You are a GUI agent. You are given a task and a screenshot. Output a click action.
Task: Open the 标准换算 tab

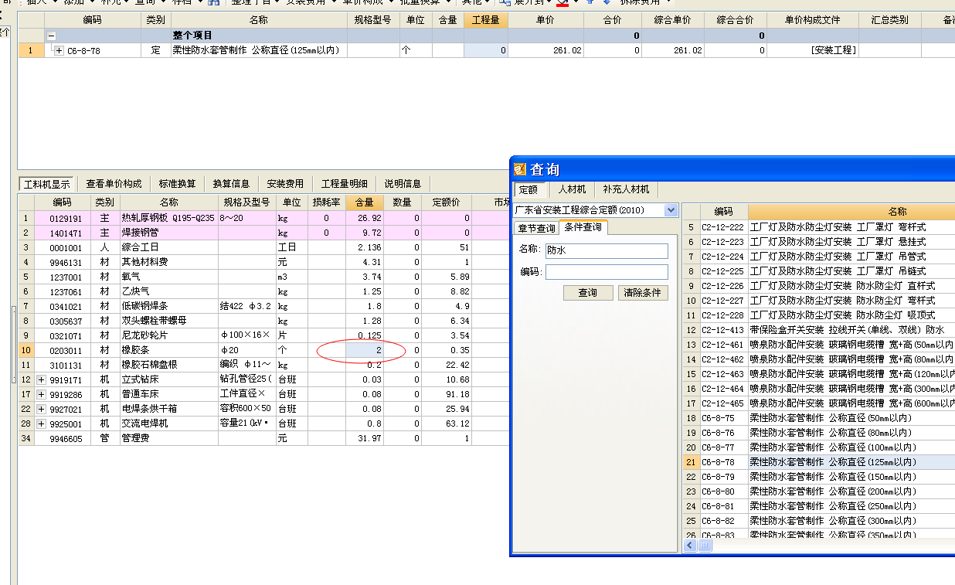pos(178,184)
